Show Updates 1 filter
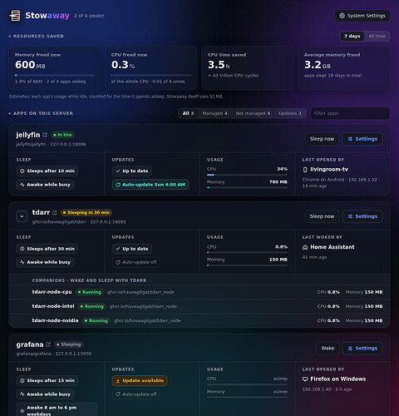The width and height of the screenshot is (399, 416). [x=290, y=113]
